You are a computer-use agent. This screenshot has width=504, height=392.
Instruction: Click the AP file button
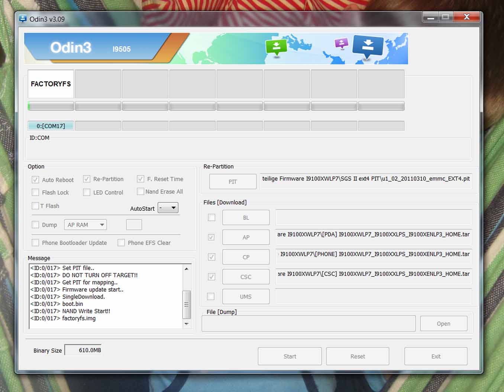246,237
